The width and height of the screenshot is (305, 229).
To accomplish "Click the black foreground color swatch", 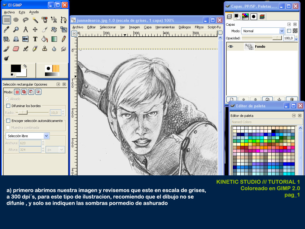I will [16, 69].
